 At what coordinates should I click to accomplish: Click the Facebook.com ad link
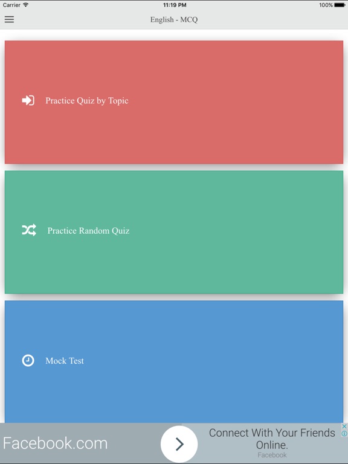pos(55,443)
